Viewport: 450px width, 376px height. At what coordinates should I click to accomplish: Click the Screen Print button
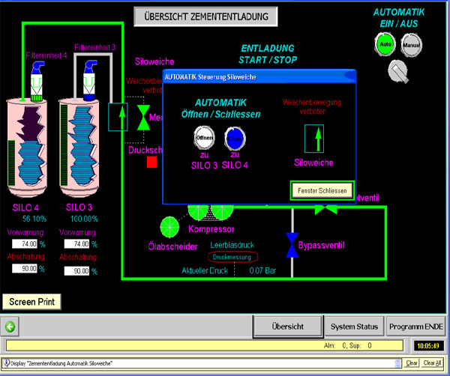pyautogui.click(x=31, y=302)
